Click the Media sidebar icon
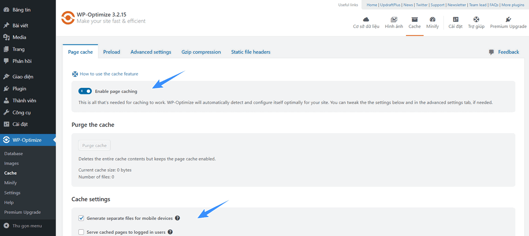The image size is (529, 236). 6,37
